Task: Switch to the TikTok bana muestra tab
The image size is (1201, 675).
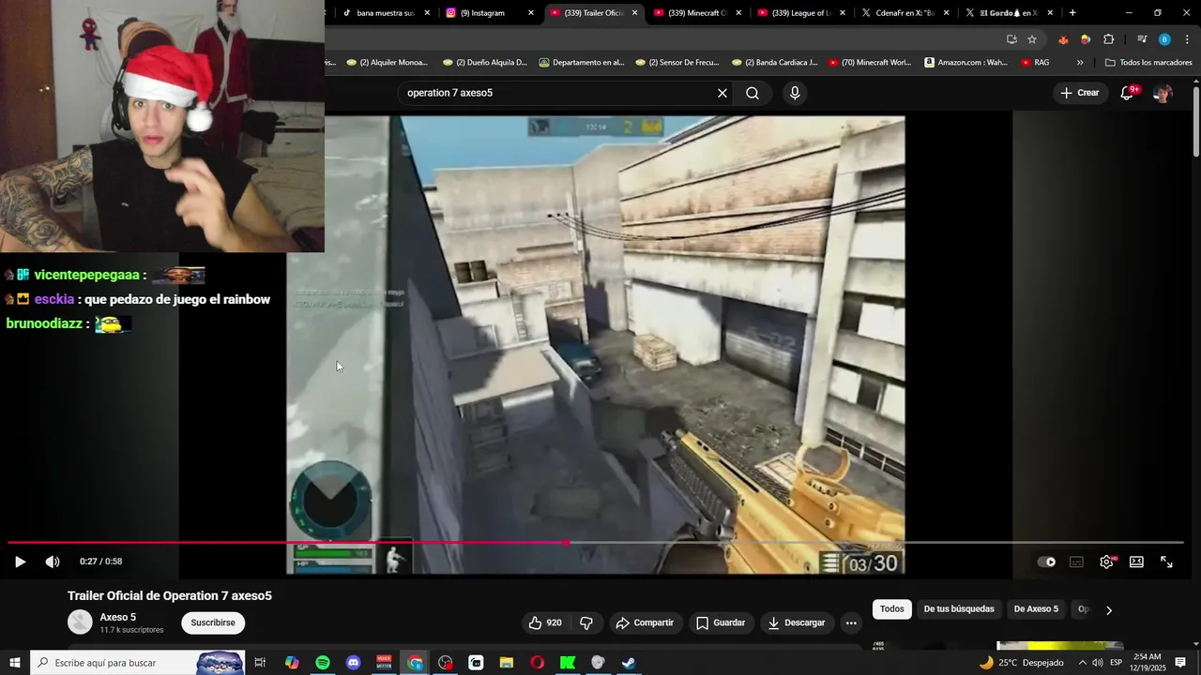Action: click(x=385, y=13)
